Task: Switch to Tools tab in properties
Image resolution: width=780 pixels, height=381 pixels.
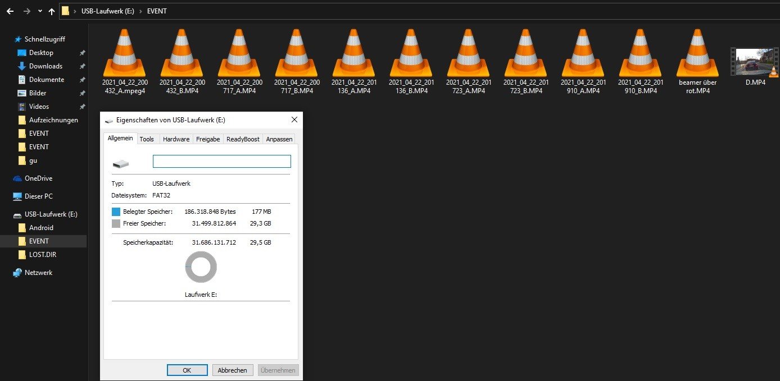Action: click(x=147, y=139)
